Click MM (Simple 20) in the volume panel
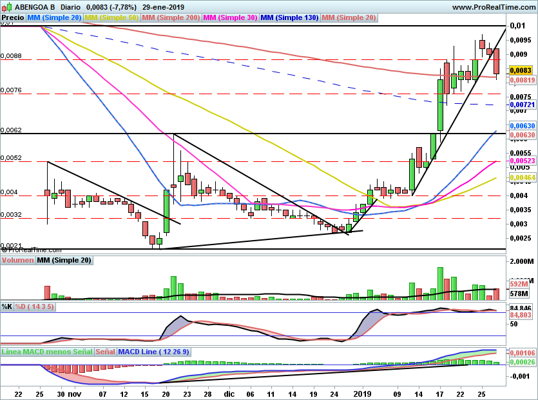 [x=64, y=261]
